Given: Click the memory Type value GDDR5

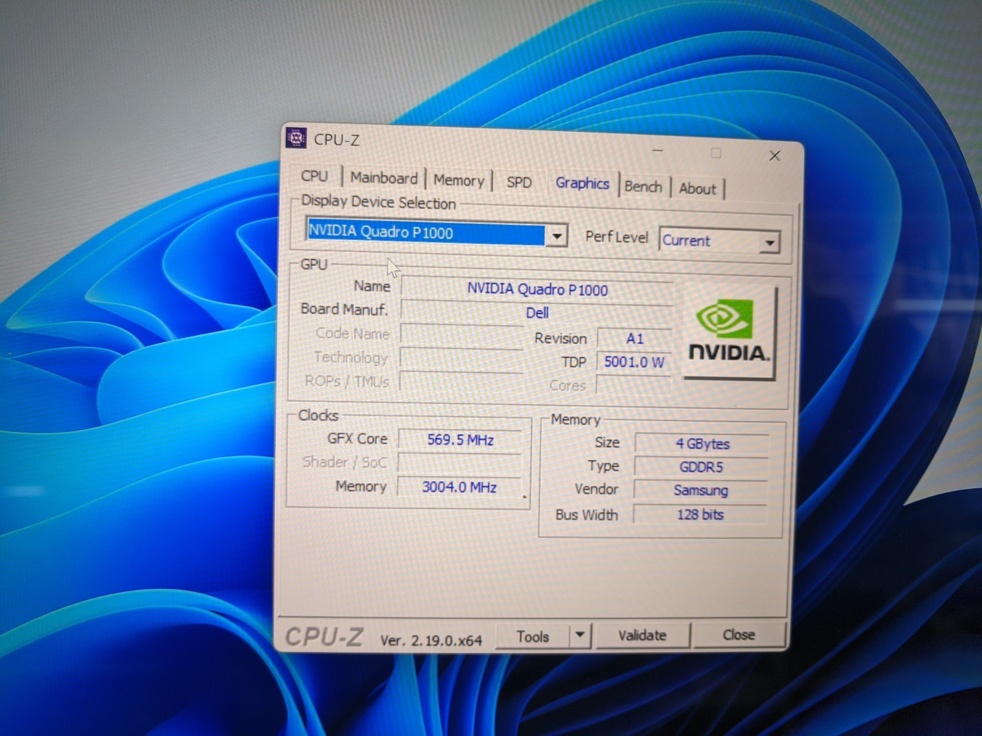Looking at the screenshot, I should click(701, 467).
